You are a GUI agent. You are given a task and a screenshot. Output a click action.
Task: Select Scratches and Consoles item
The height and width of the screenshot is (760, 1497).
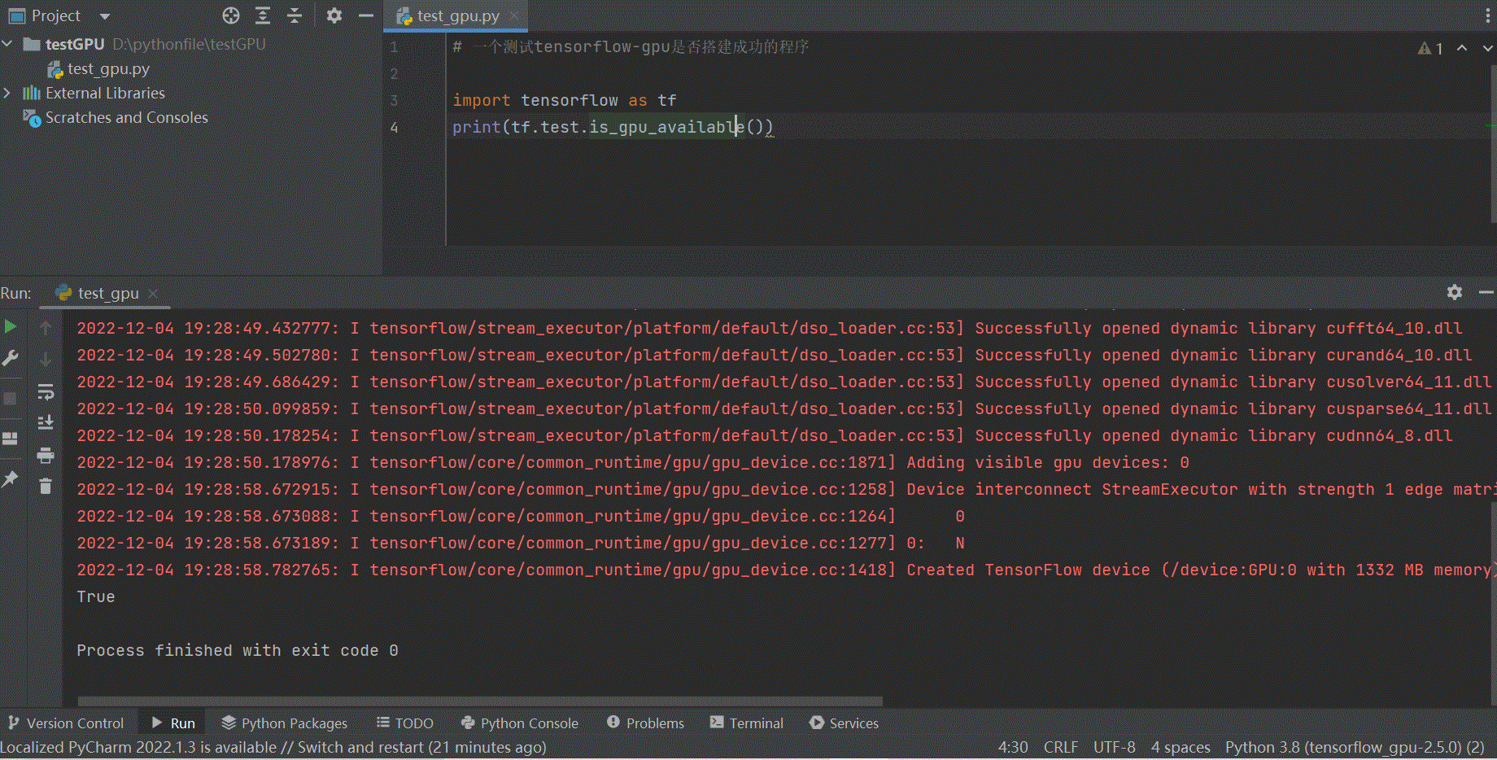pos(116,118)
